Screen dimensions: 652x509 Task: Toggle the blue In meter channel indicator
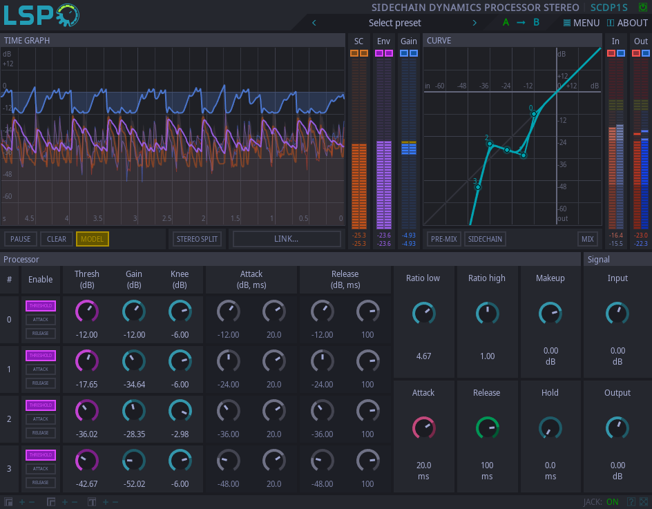tap(621, 53)
